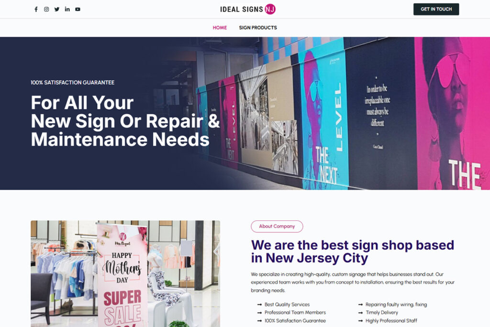This screenshot has width=490, height=327.
Task: Select the Home menu item
Action: pyautogui.click(x=220, y=27)
